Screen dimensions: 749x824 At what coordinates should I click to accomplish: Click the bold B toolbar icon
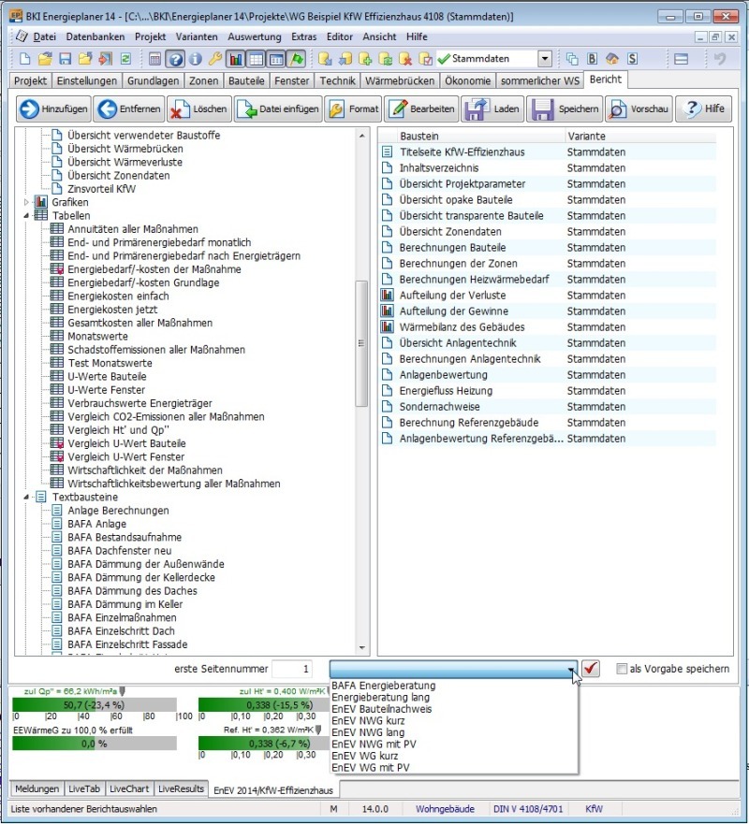coord(593,59)
